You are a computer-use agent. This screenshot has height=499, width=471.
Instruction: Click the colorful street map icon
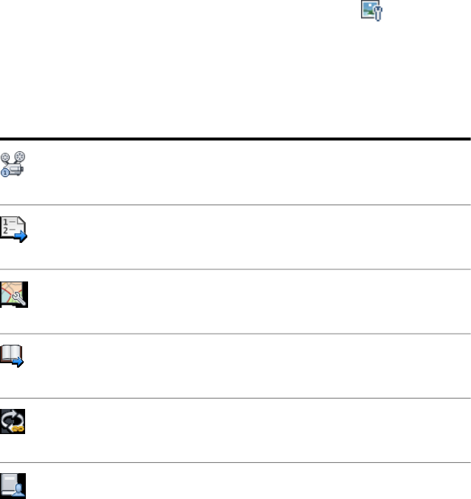(14, 294)
